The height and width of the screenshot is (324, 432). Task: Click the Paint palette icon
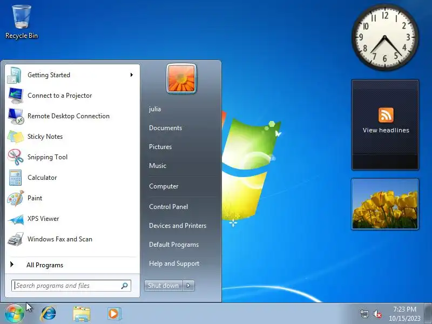pyautogui.click(x=16, y=198)
